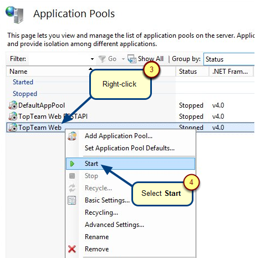Viewport: 255px width, 258px height.
Task: Click the Add Application Pool icon
Action: pyautogui.click(x=72, y=136)
